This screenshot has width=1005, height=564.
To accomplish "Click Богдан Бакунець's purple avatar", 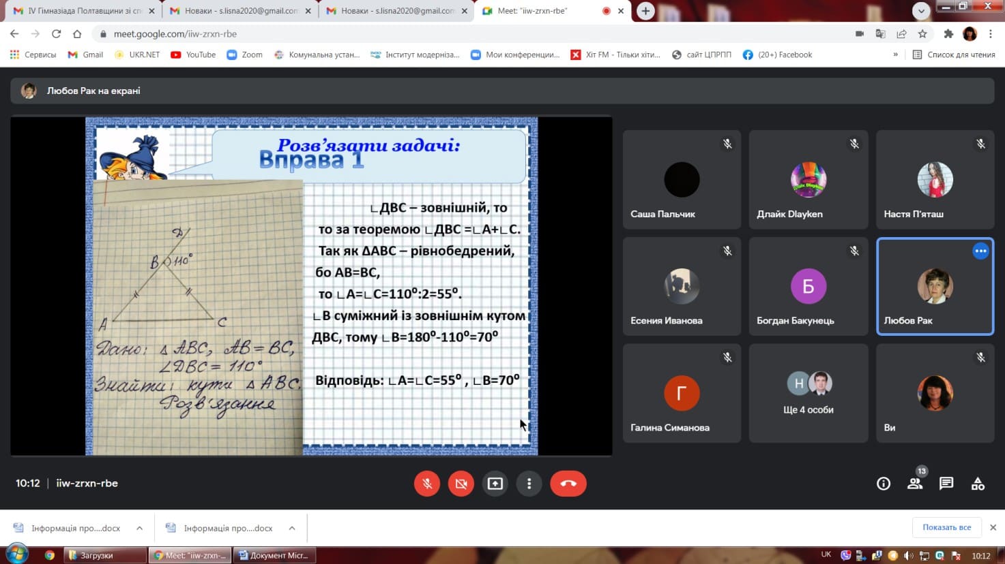I will point(809,286).
